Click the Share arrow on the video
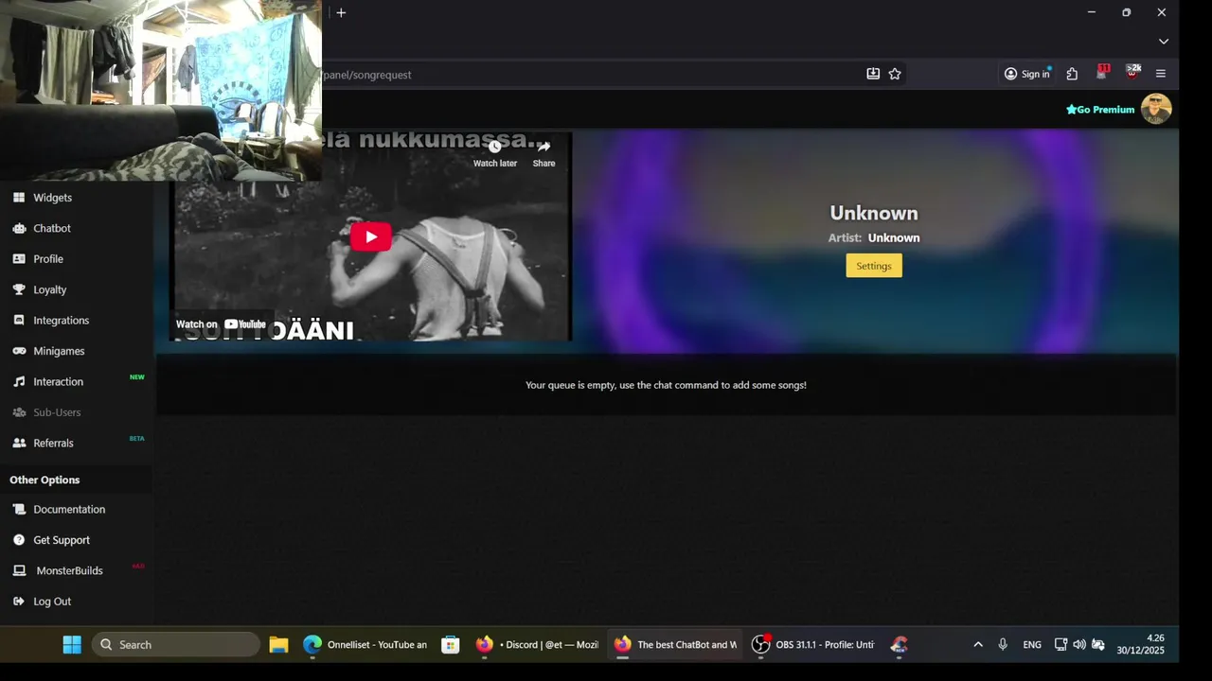 tap(544, 153)
